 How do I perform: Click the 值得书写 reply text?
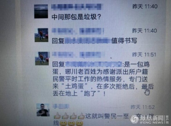tap(94, 41)
